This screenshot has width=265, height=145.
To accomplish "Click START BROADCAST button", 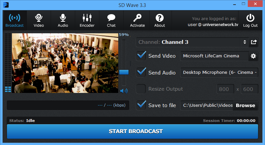I will 132,131.
